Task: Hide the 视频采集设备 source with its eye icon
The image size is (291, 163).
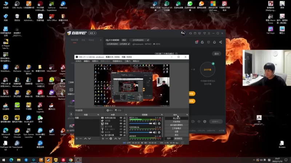Action: (x=121, y=118)
